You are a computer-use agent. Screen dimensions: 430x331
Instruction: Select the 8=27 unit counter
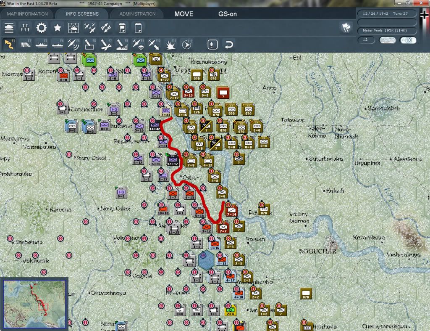163,175
